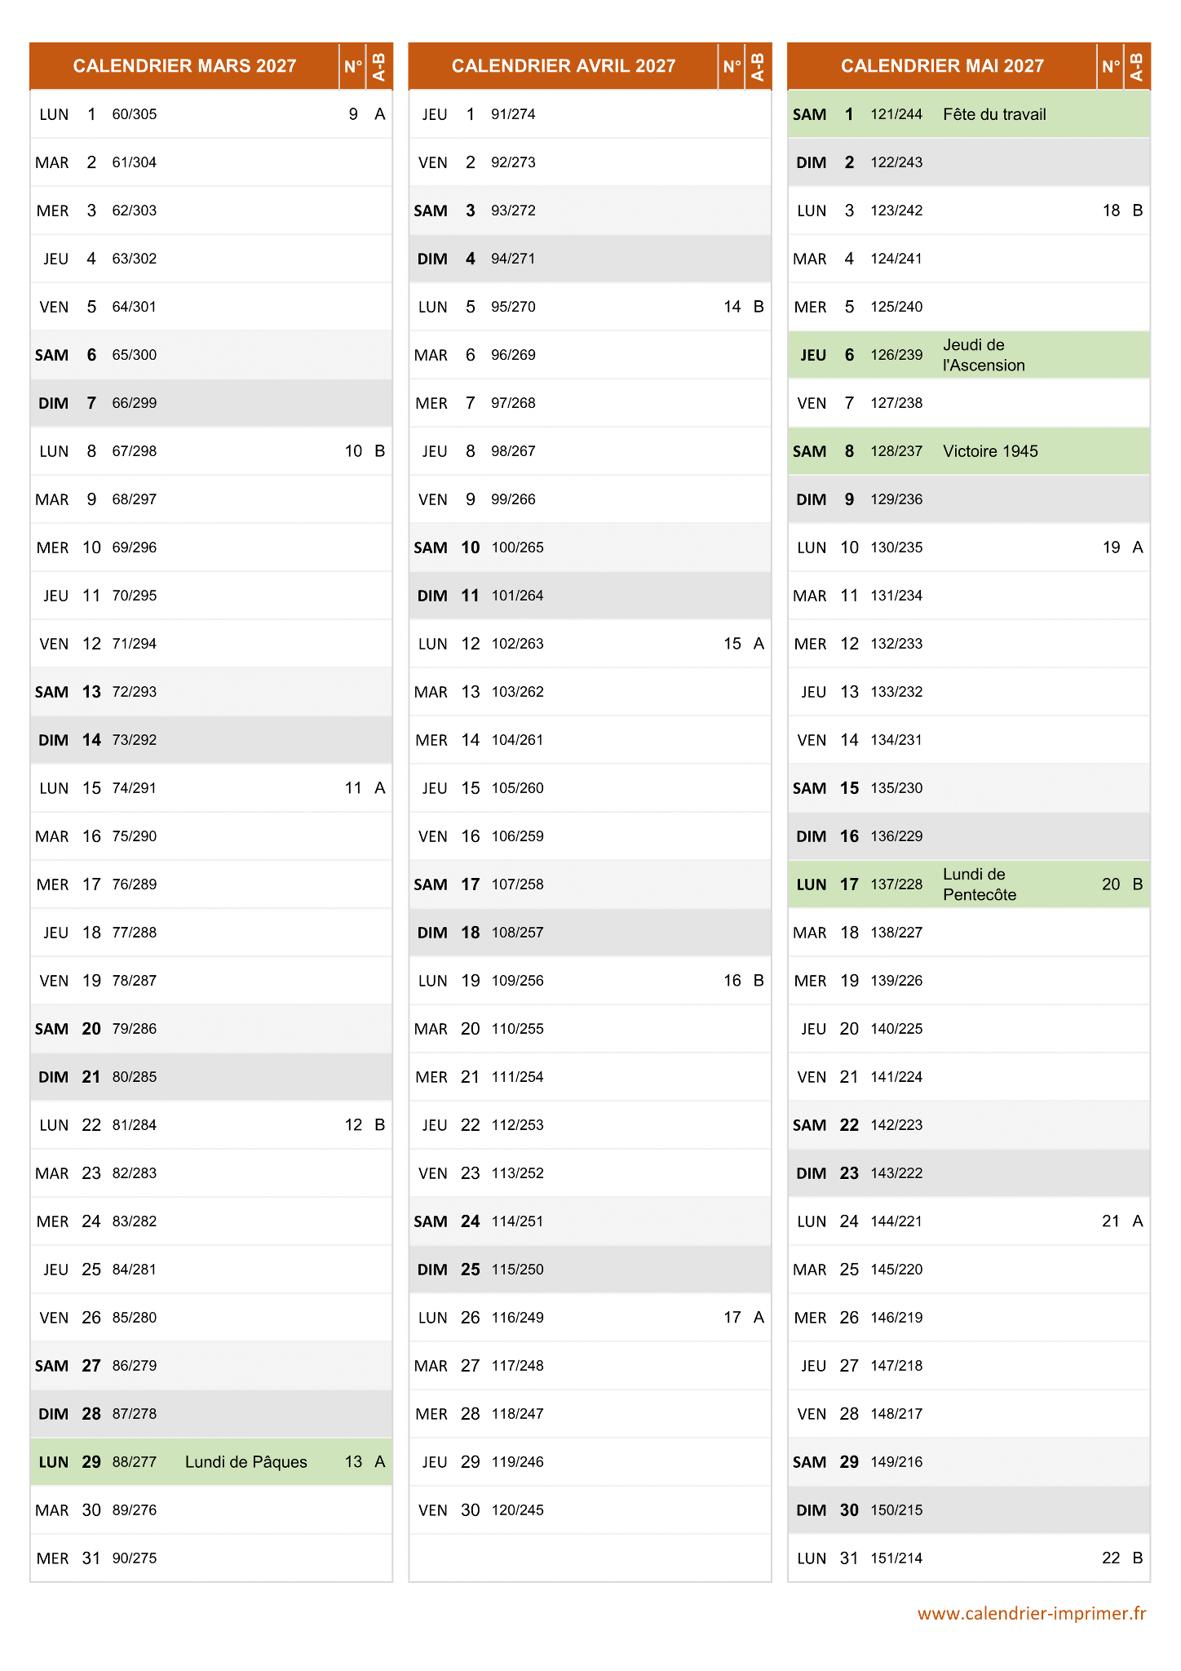Select day count 90/275 on March 31

[x=135, y=1558]
